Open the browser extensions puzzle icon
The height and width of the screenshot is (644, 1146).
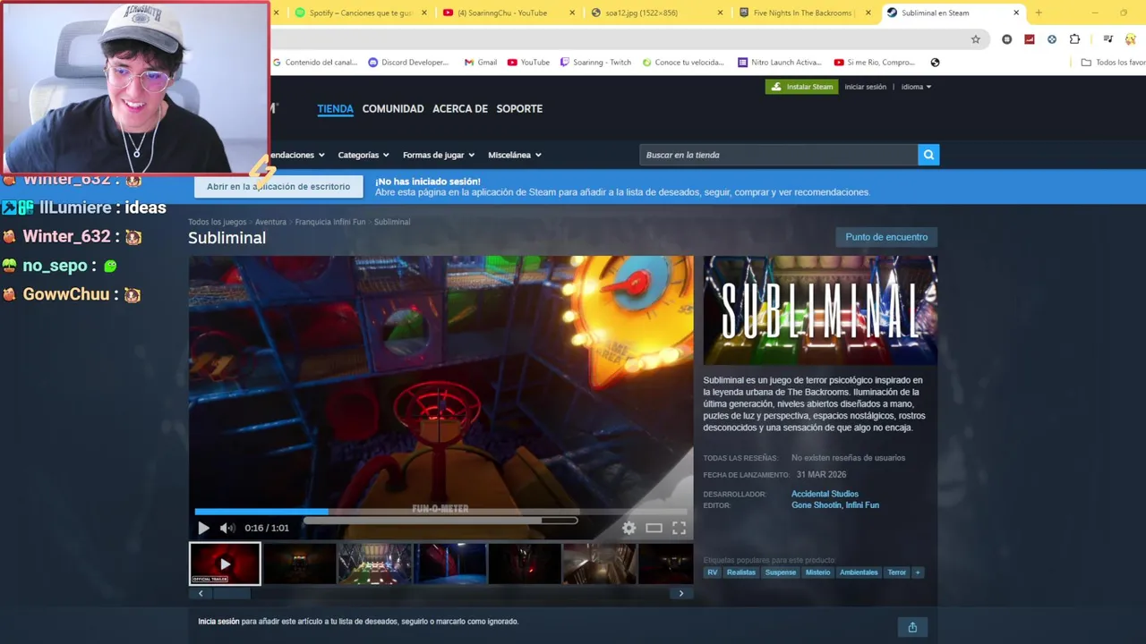point(1074,38)
